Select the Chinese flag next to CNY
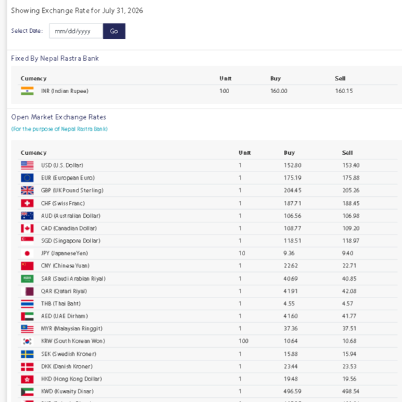The image size is (402, 402). [x=27, y=266]
